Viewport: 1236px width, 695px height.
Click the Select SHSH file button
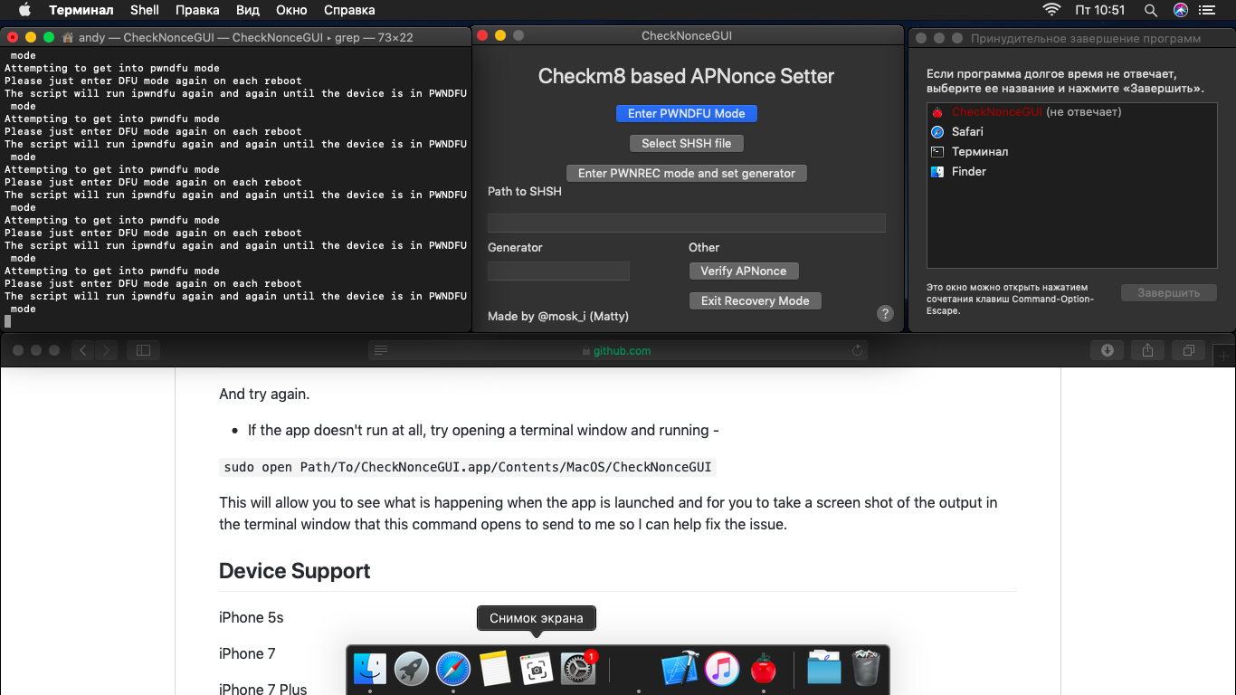(x=686, y=143)
